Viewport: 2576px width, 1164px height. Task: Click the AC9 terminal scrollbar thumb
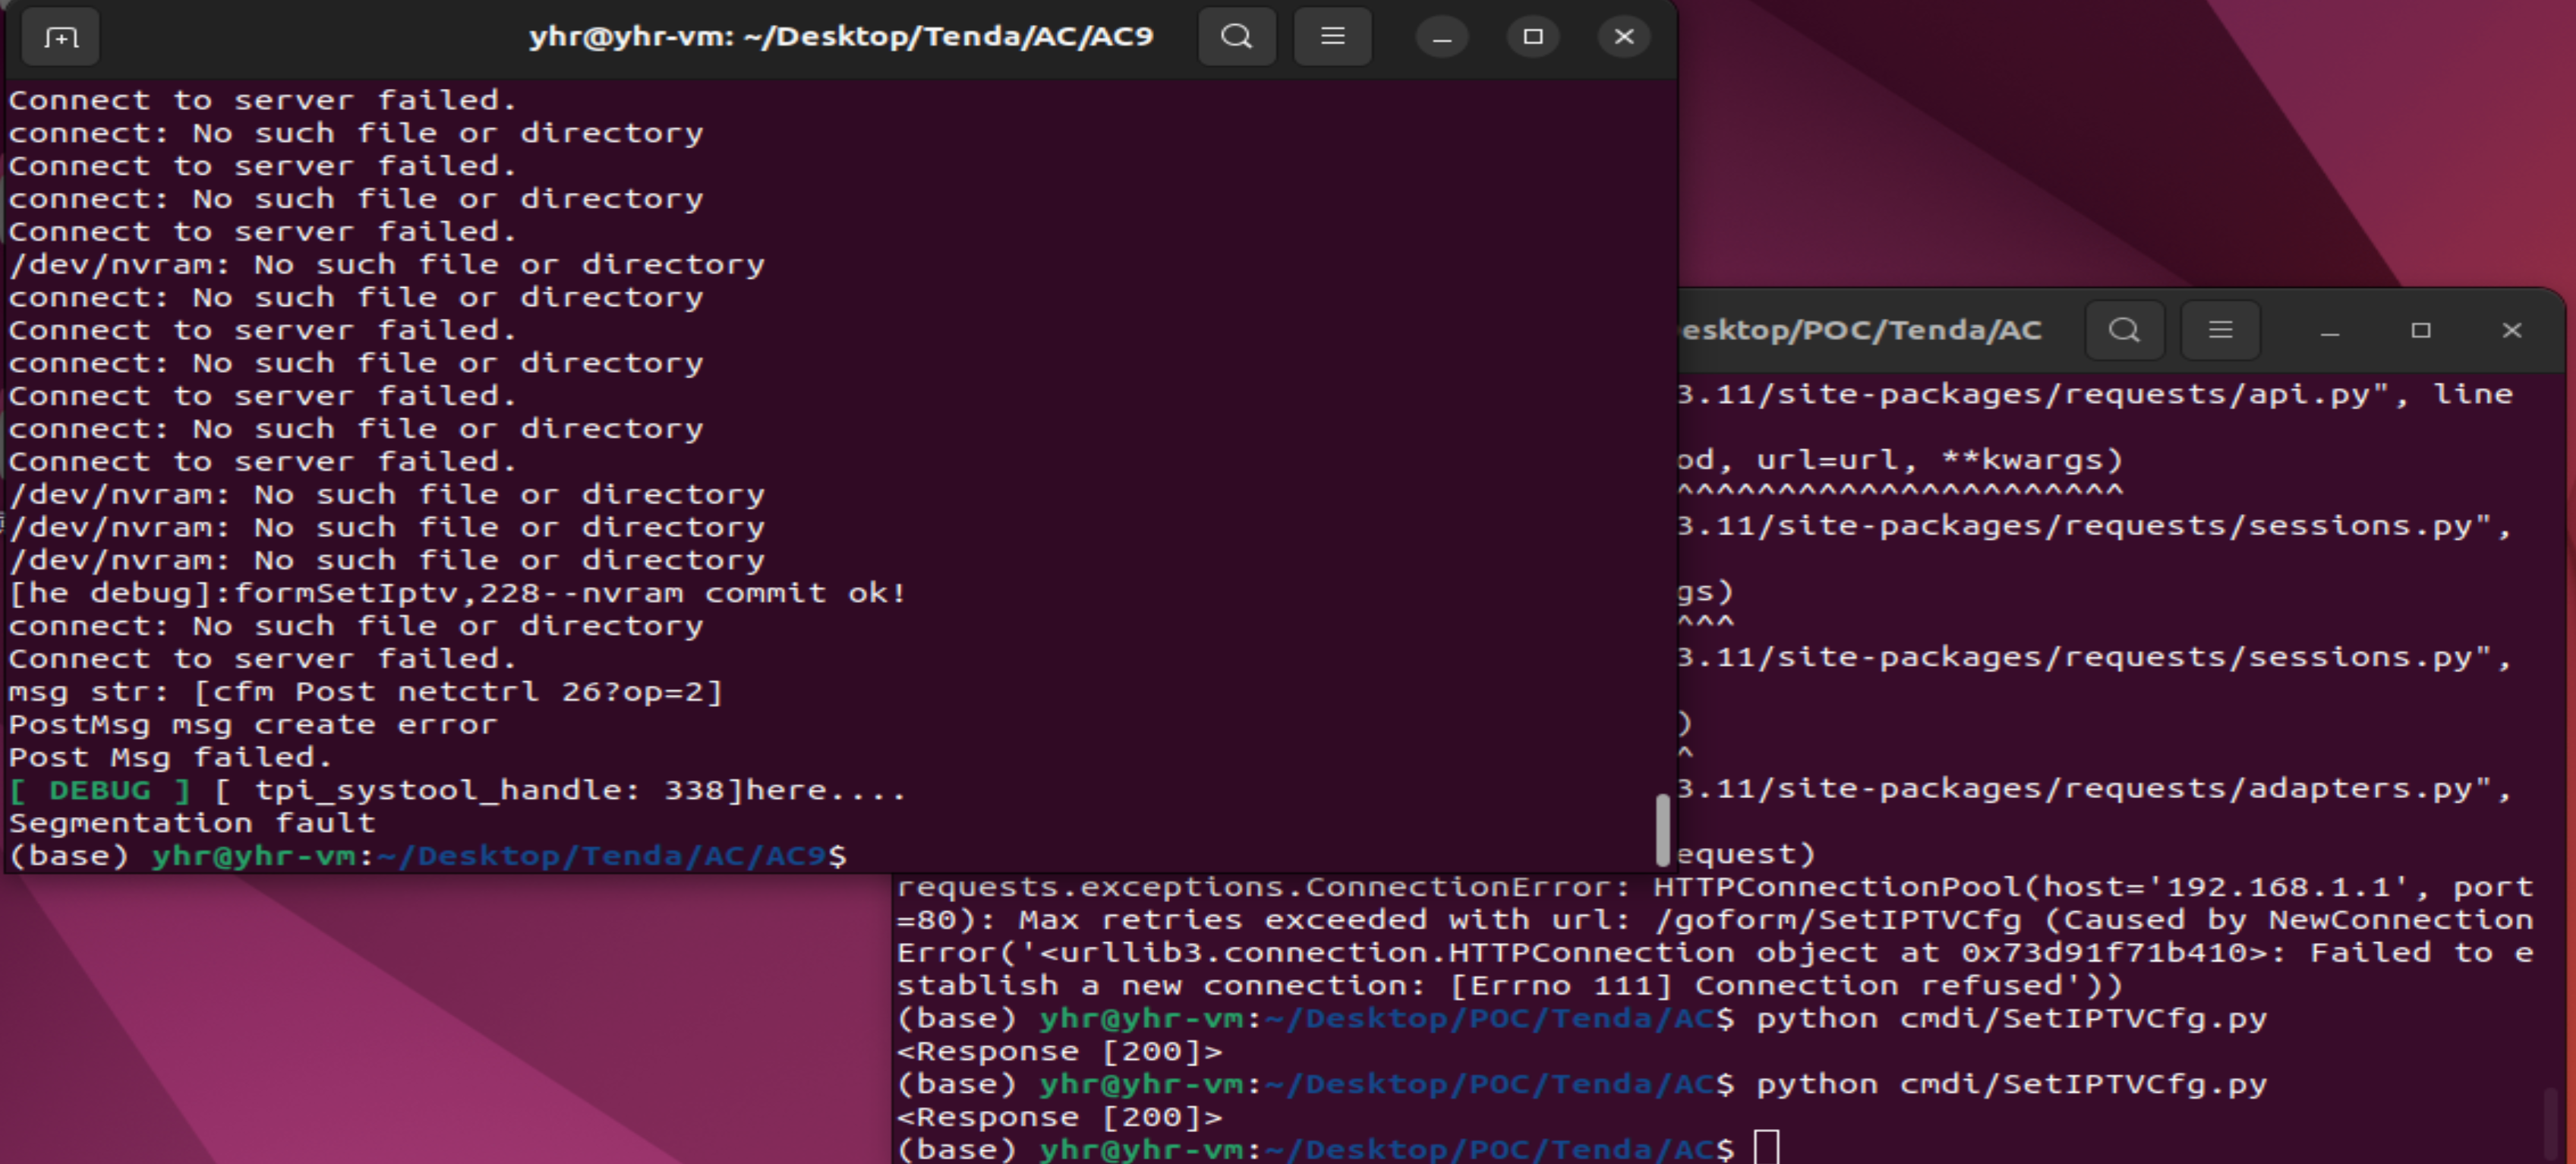click(1662, 829)
